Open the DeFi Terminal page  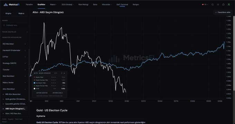click(122, 4)
